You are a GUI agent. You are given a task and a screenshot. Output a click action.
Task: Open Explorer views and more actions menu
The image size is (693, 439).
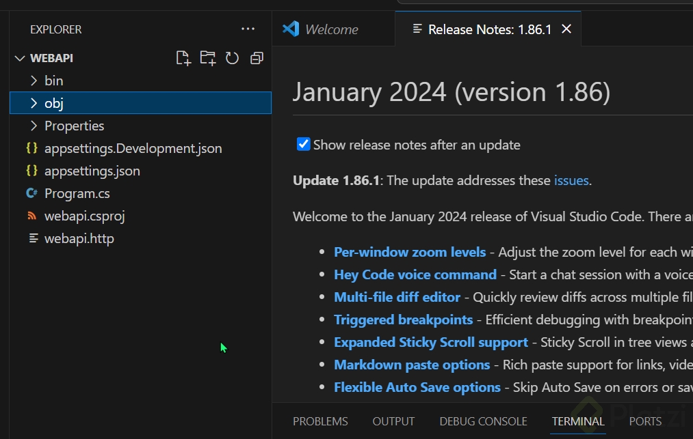[x=248, y=29]
